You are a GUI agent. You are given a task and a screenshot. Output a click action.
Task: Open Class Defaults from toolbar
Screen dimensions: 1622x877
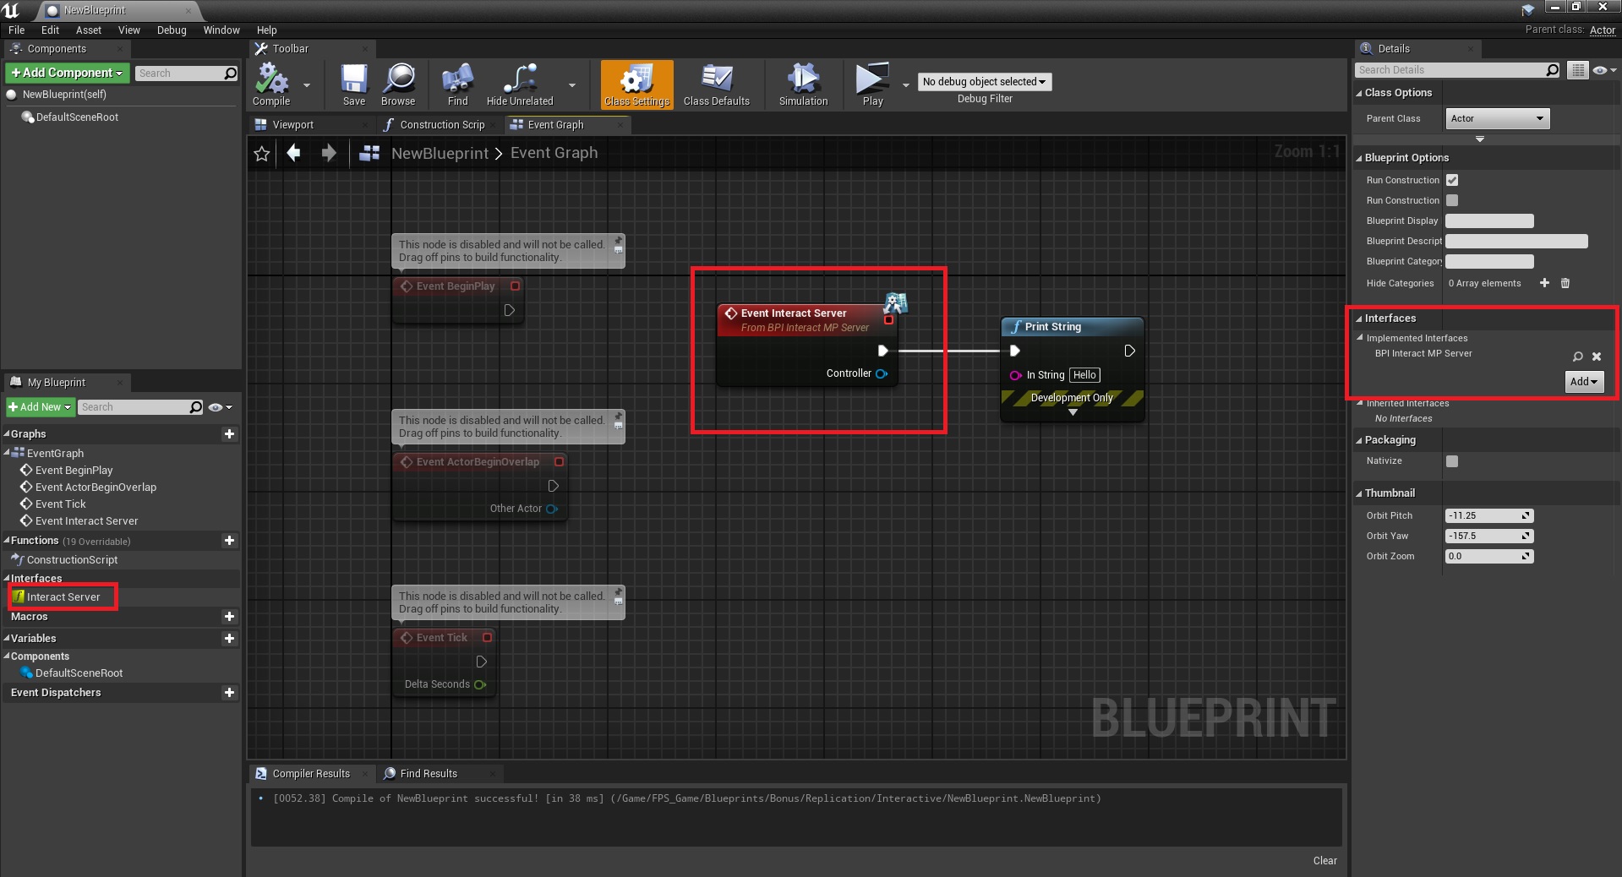click(716, 80)
